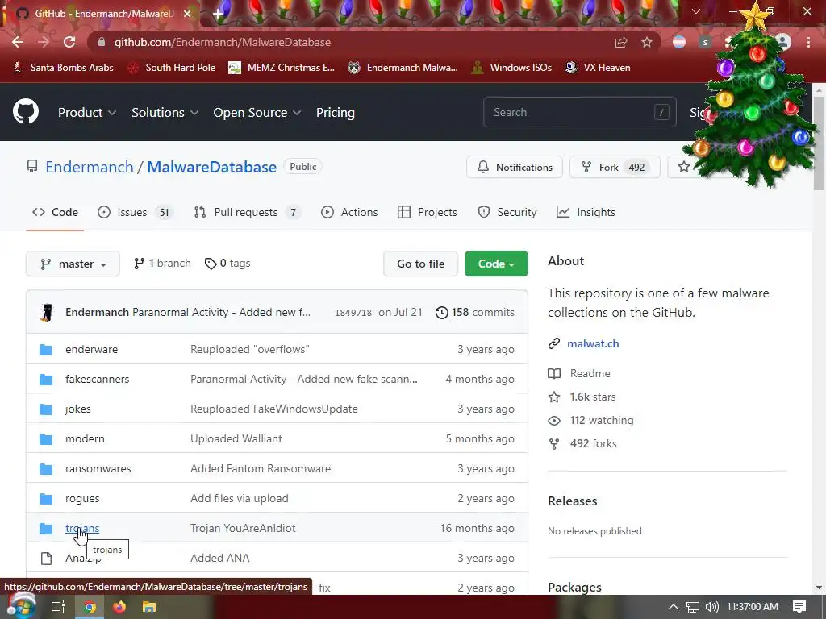Open the fakescanners folder
826x619 pixels.
coord(97,379)
